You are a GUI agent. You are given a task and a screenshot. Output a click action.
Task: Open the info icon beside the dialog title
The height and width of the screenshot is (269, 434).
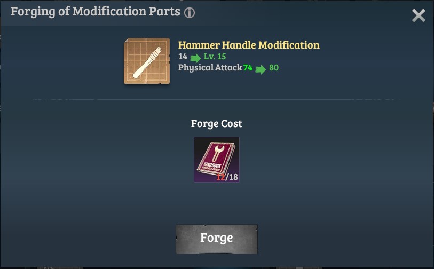tap(190, 13)
